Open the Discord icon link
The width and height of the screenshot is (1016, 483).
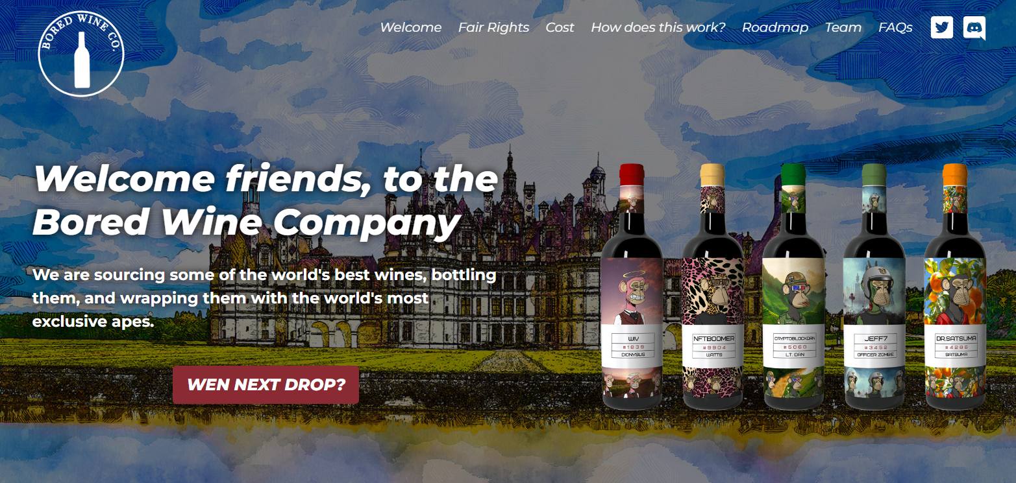click(974, 28)
